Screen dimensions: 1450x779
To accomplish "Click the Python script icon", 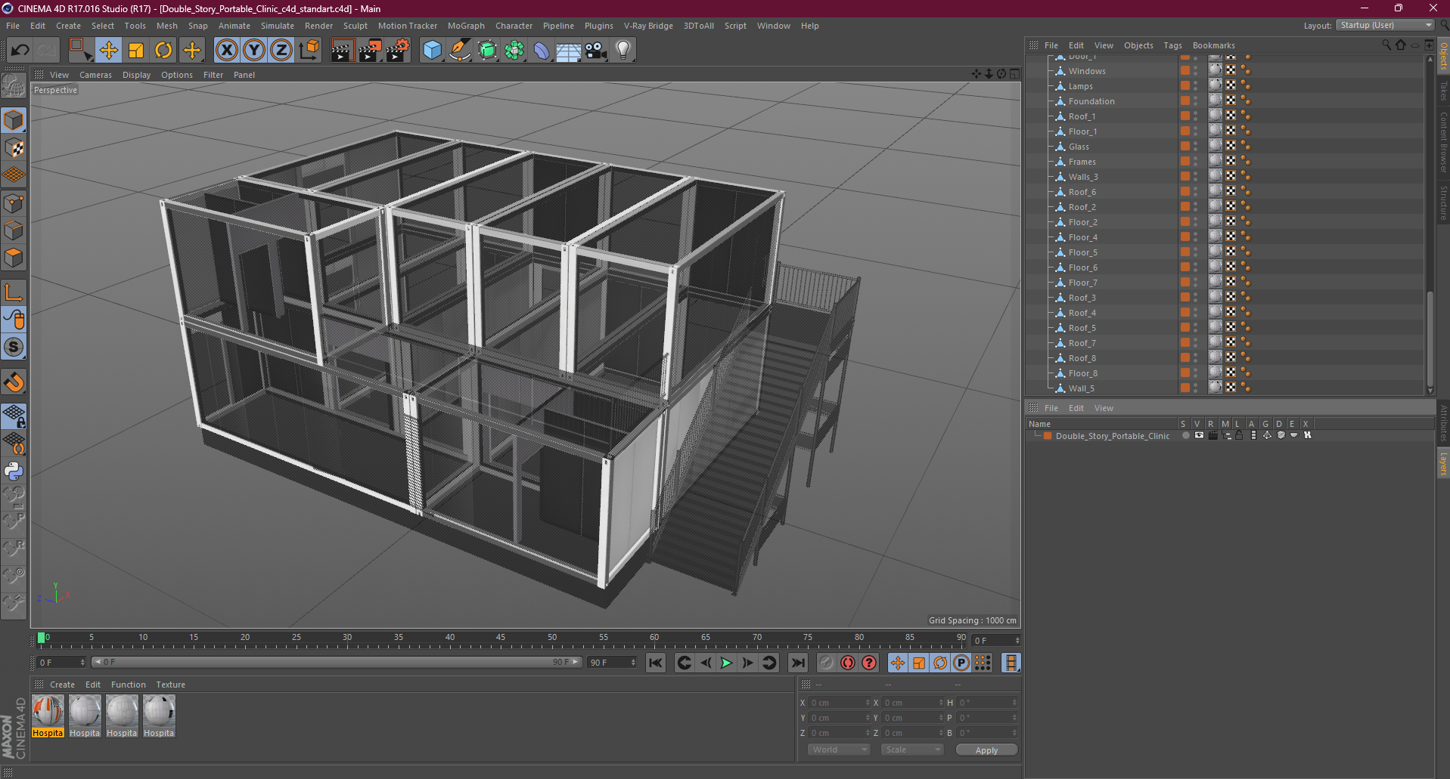I will point(14,471).
